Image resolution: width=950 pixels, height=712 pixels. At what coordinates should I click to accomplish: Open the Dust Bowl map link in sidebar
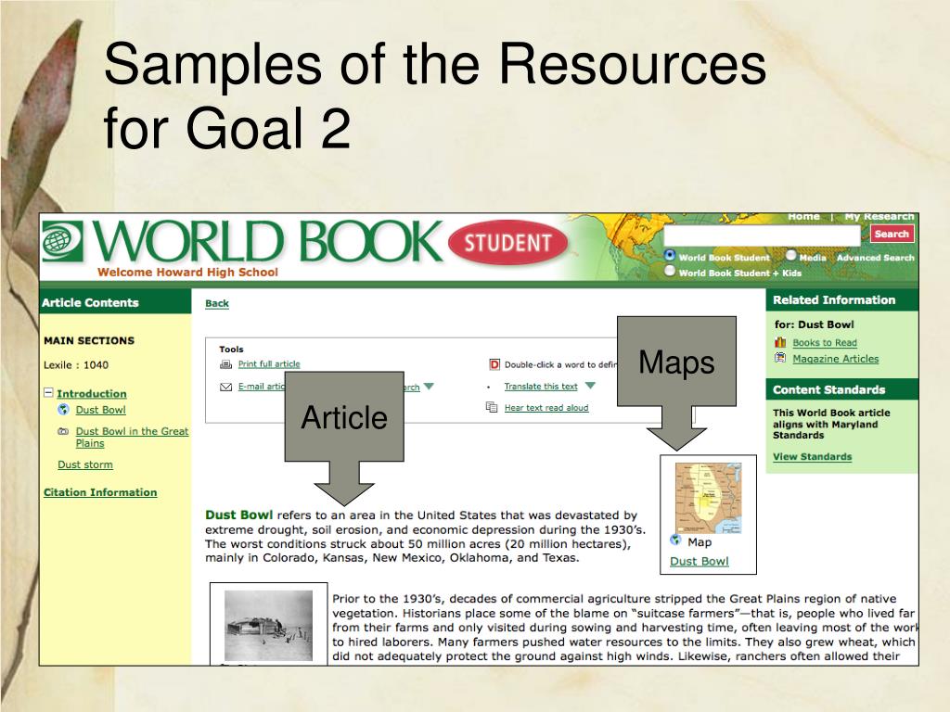pos(100,410)
